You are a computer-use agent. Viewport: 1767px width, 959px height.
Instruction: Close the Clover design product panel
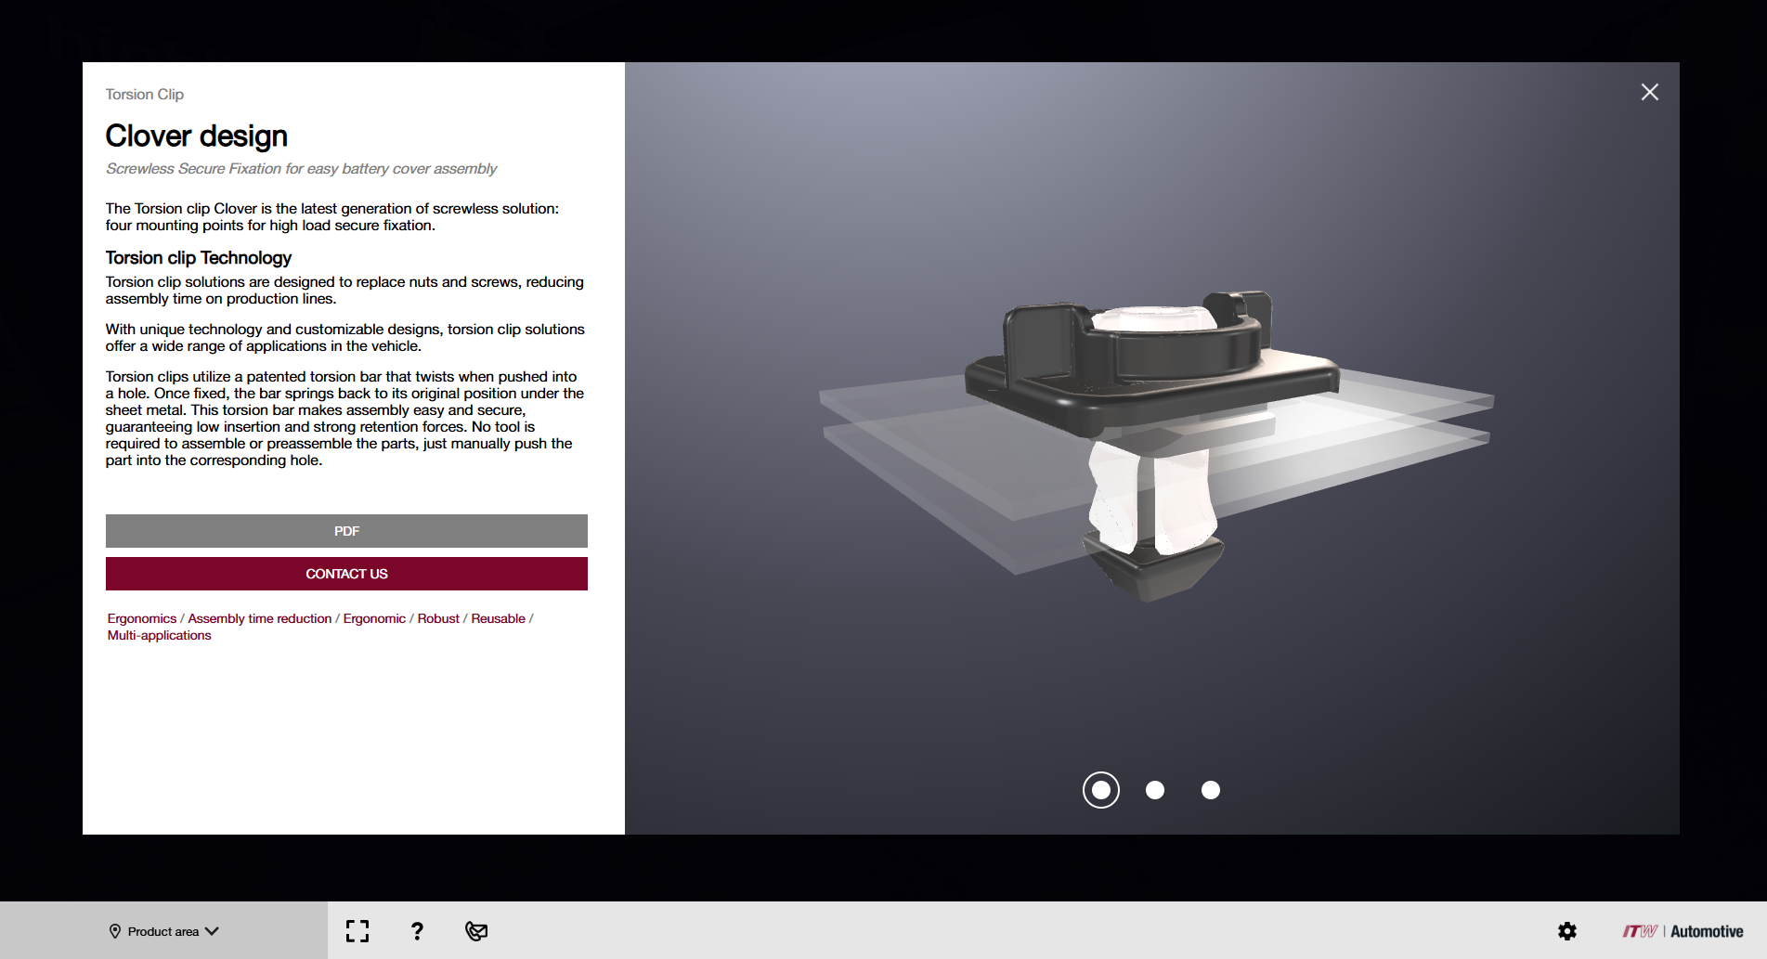(x=1649, y=92)
